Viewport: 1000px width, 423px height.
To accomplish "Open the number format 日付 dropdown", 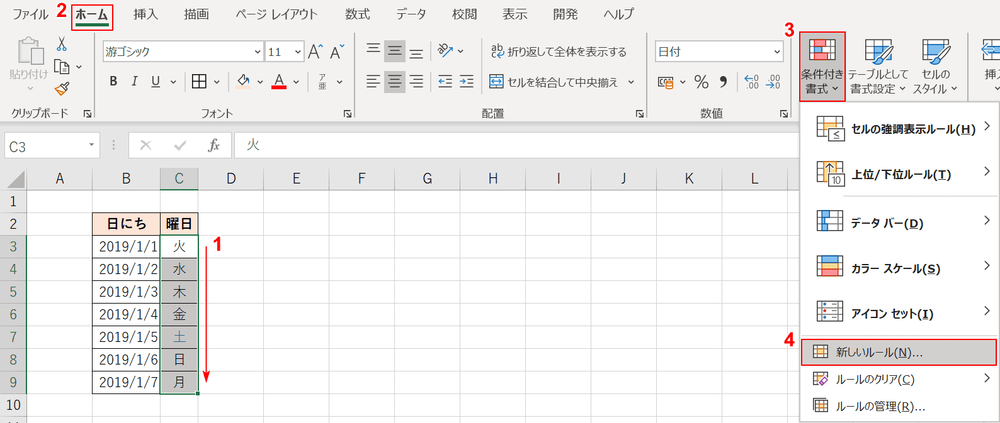I will coord(776,52).
